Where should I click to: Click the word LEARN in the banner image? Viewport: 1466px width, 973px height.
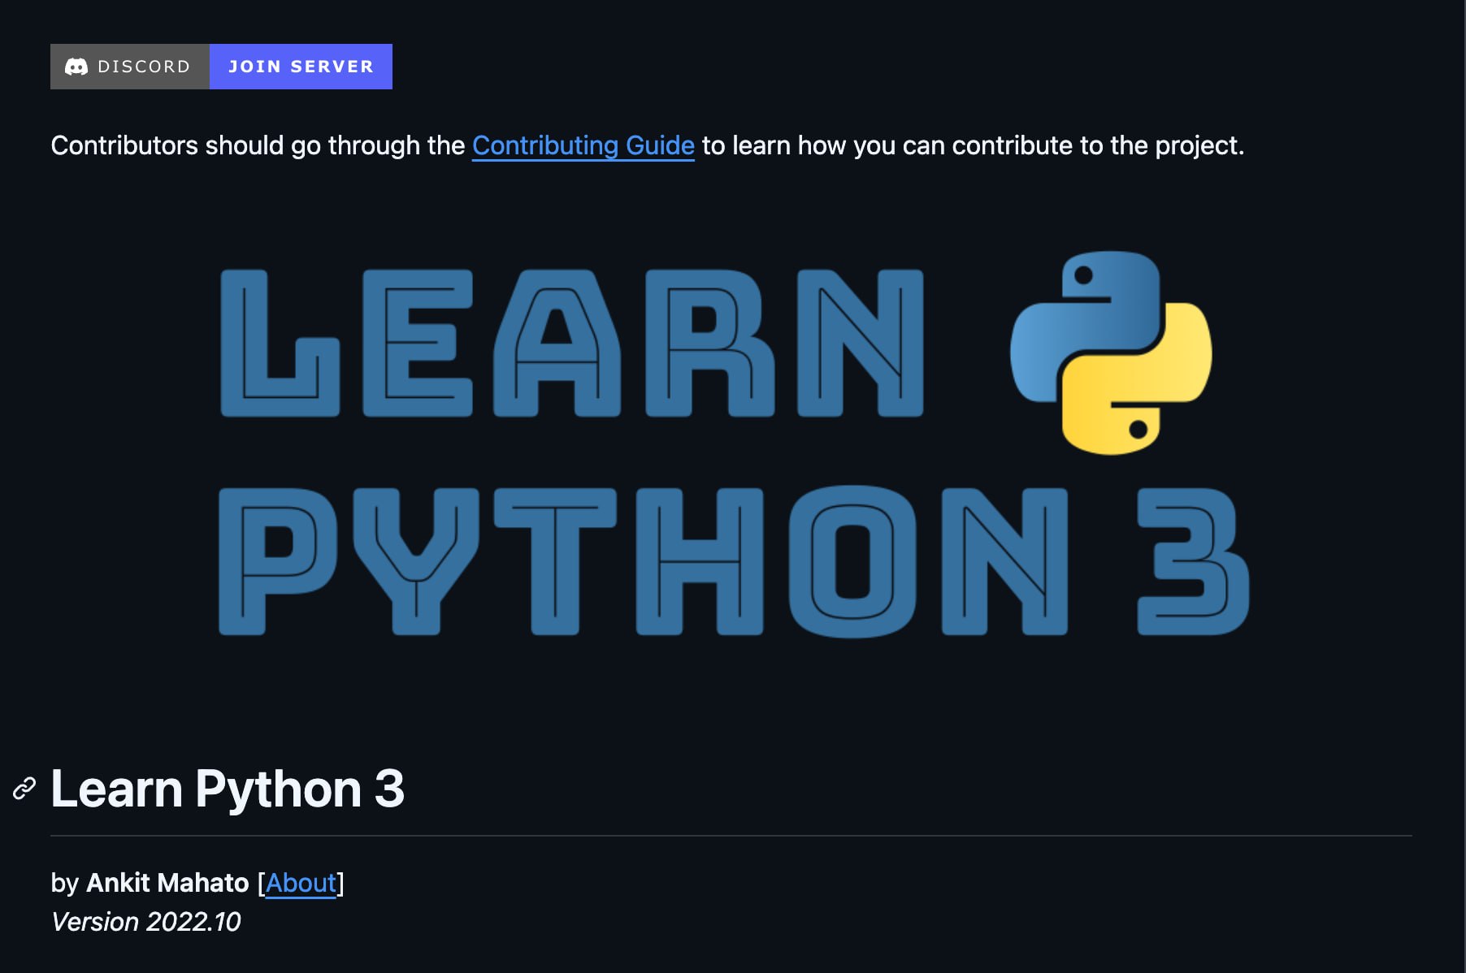pyautogui.click(x=571, y=344)
